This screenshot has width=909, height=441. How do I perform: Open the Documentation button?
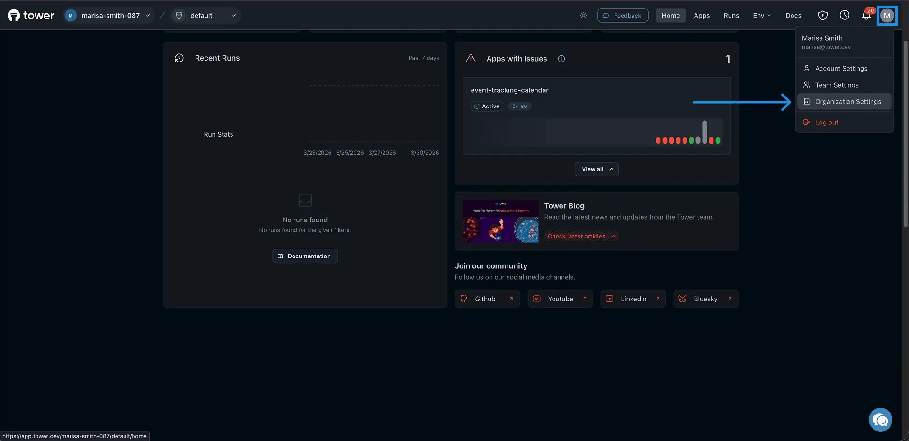(305, 256)
